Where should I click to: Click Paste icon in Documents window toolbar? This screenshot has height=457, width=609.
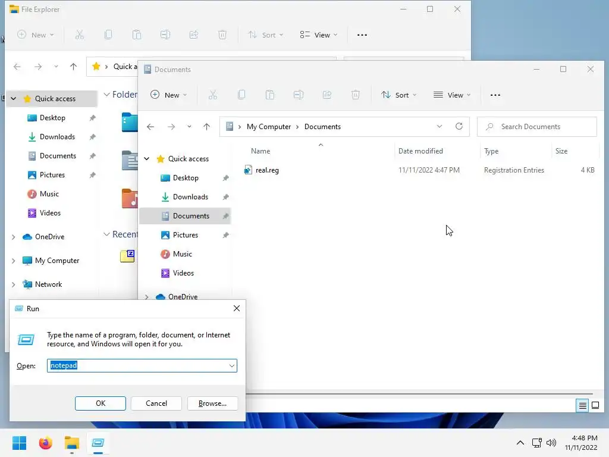tap(270, 95)
